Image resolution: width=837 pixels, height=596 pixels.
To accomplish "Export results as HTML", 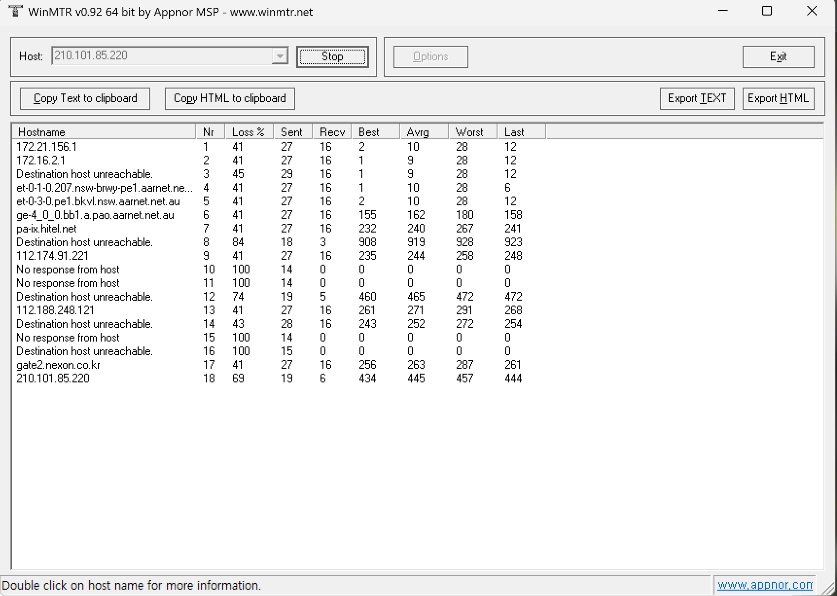I will click(778, 99).
